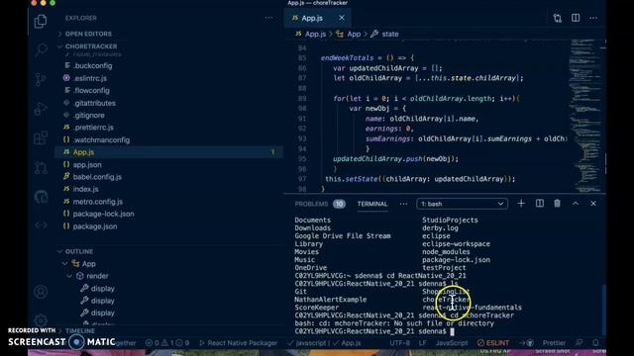
Task: Maximize the panel with up chevron
Action: pyautogui.click(x=576, y=204)
